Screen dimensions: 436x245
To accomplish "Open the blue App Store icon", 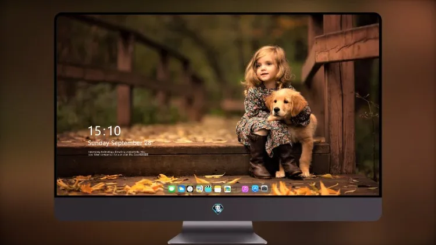I will tap(255, 189).
